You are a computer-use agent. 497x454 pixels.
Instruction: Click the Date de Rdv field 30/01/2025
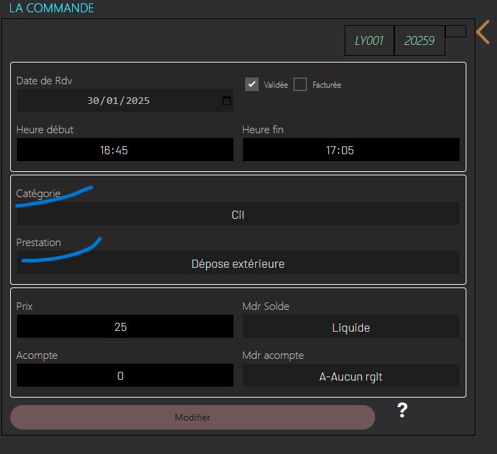(118, 101)
